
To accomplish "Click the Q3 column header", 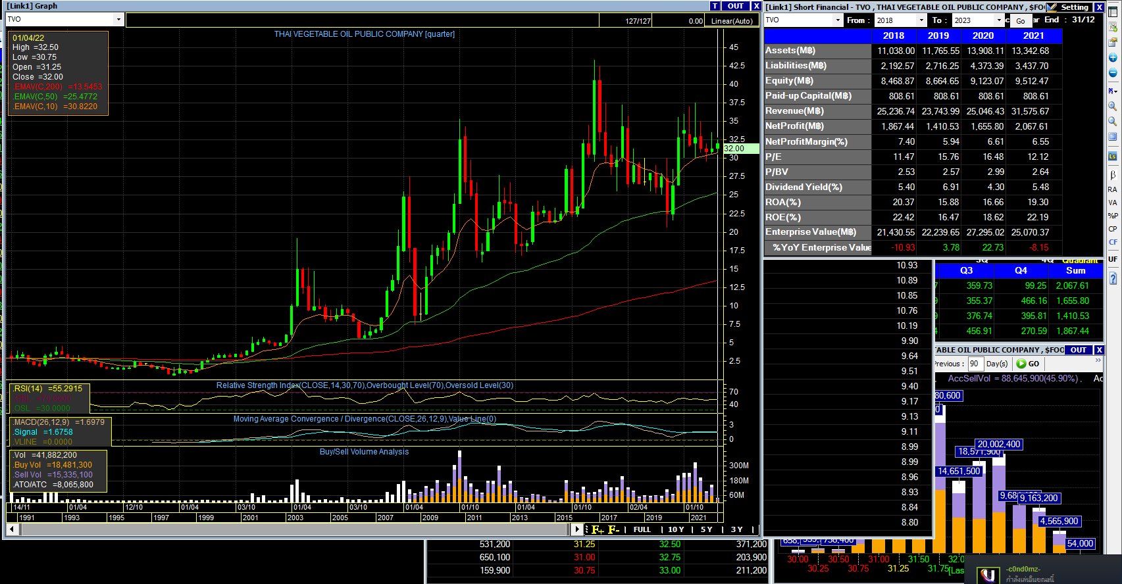I will point(967,270).
